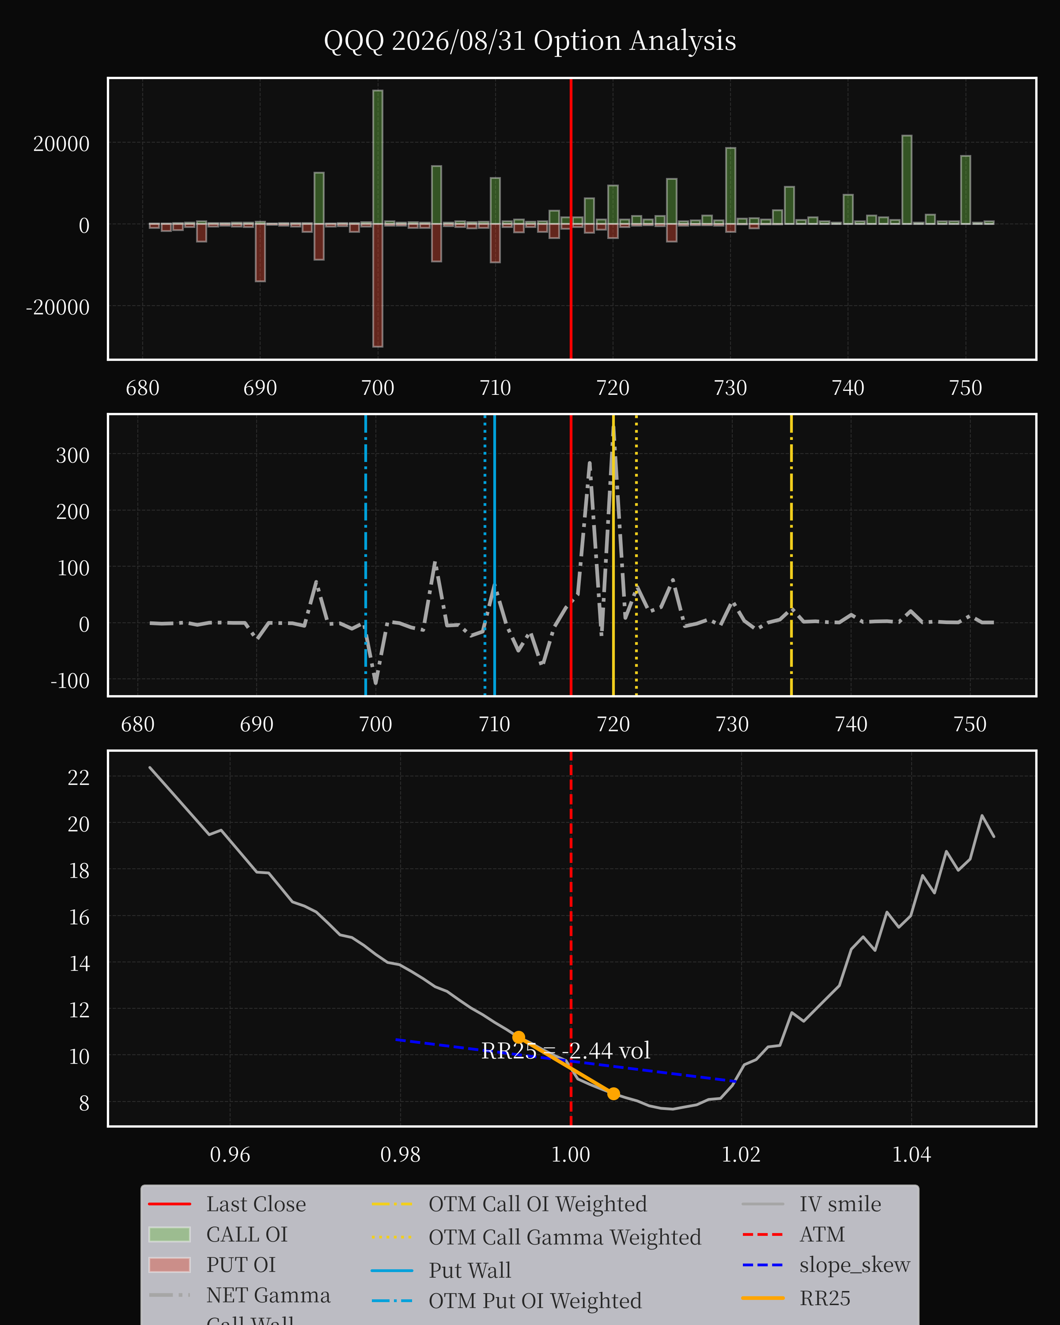Image resolution: width=1060 pixels, height=1325 pixels.
Task: Click the left orange RR25 marker dot
Action: click(x=519, y=1037)
